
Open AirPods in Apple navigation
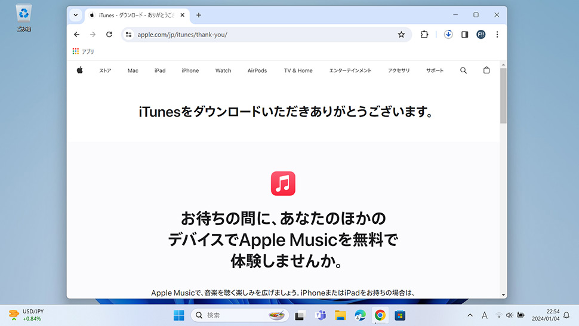click(257, 70)
